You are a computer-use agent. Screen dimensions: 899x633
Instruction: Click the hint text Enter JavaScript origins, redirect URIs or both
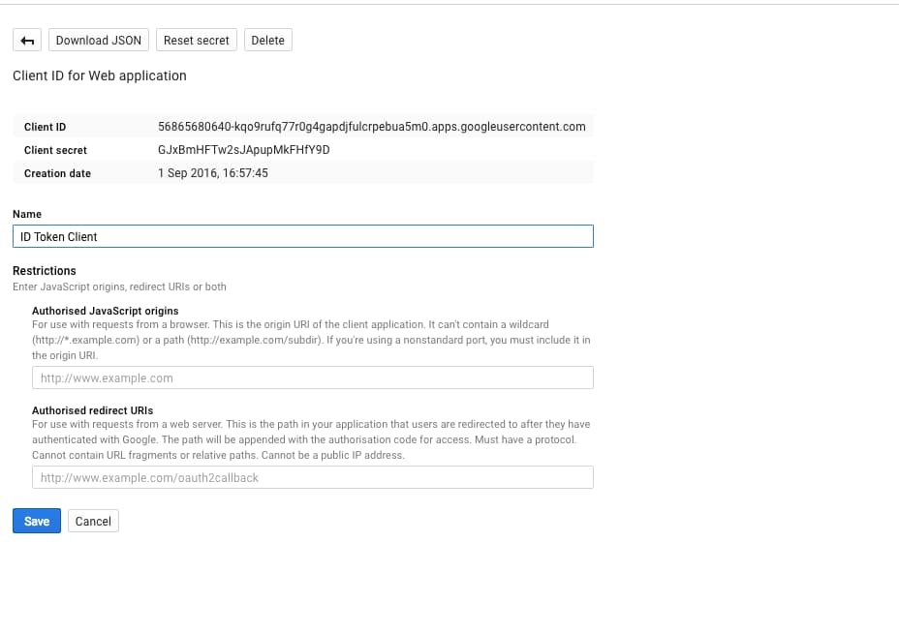click(x=119, y=287)
